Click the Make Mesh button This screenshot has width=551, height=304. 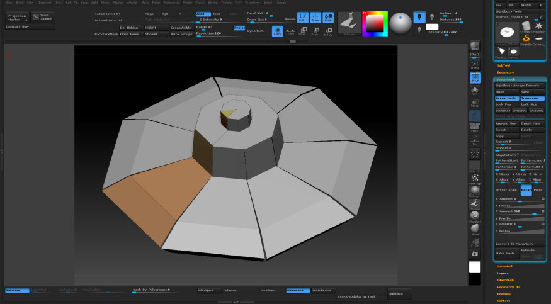[507, 253]
